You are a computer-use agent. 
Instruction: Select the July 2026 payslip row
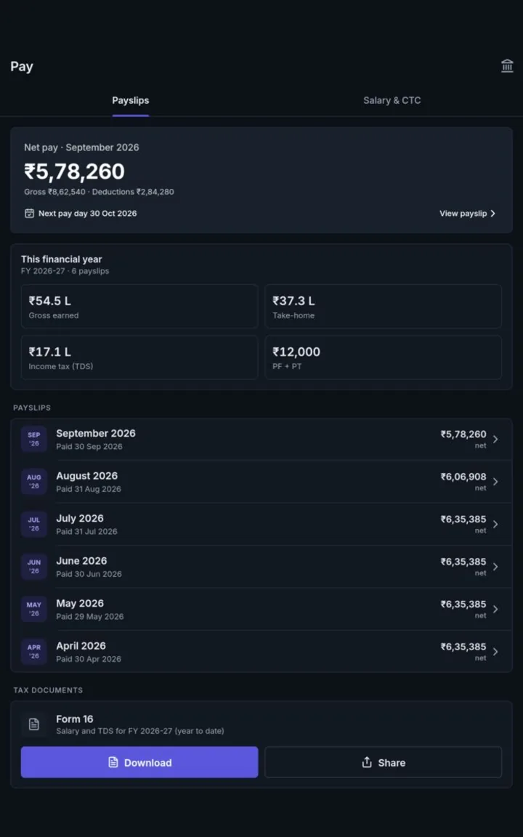click(x=261, y=524)
